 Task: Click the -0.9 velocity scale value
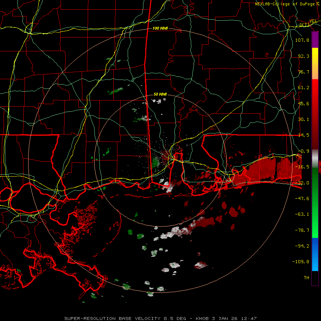[x=304, y=151]
